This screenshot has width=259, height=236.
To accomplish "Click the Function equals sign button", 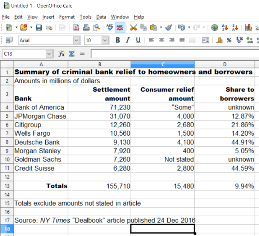I will [82, 54].
